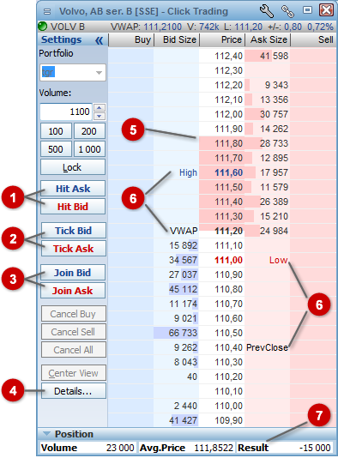Click the high price 111,60
This screenshot has height=458, width=338.
pos(229,173)
